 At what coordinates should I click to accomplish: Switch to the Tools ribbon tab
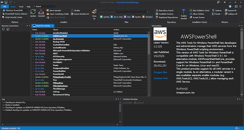21,7
